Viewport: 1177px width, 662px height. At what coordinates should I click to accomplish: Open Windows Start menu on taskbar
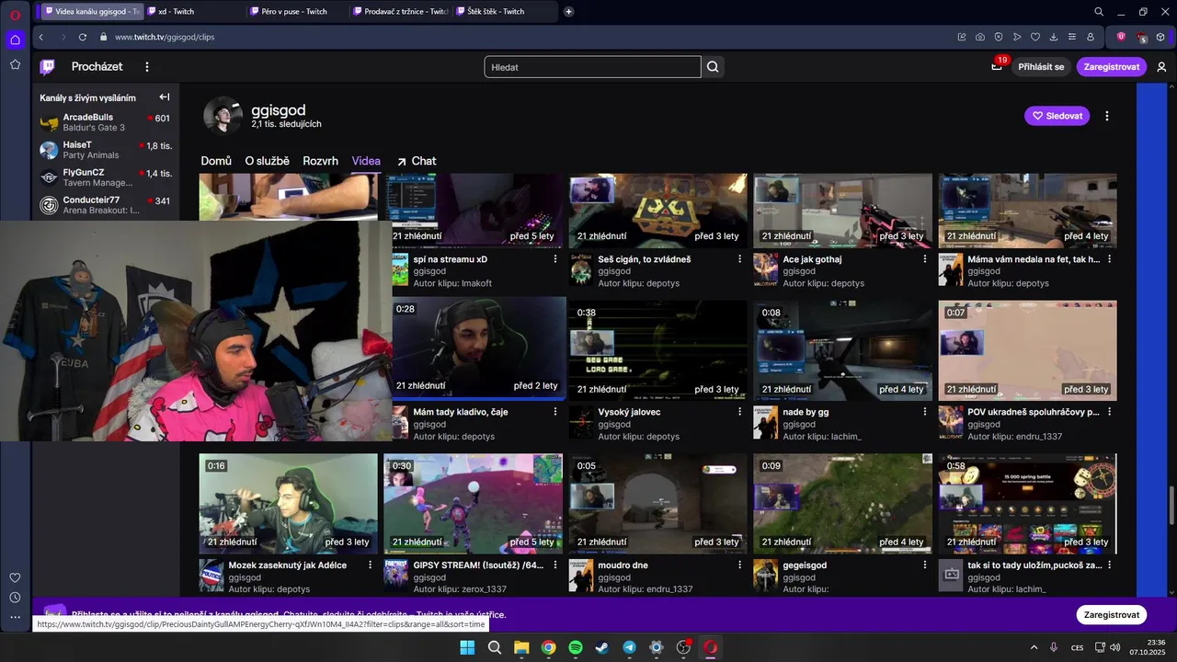pos(467,647)
